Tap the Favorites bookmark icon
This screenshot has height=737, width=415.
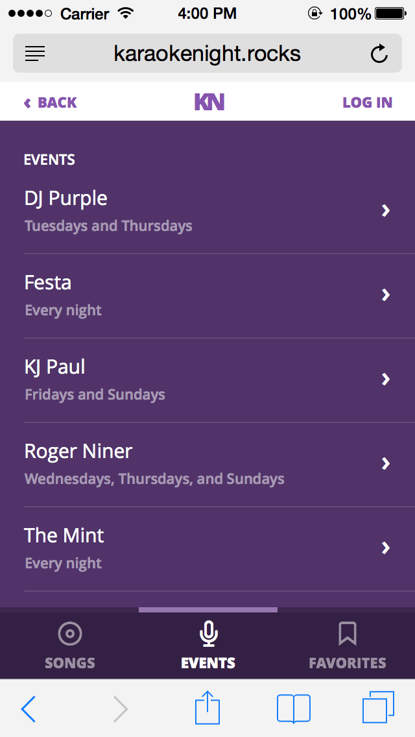click(x=348, y=634)
